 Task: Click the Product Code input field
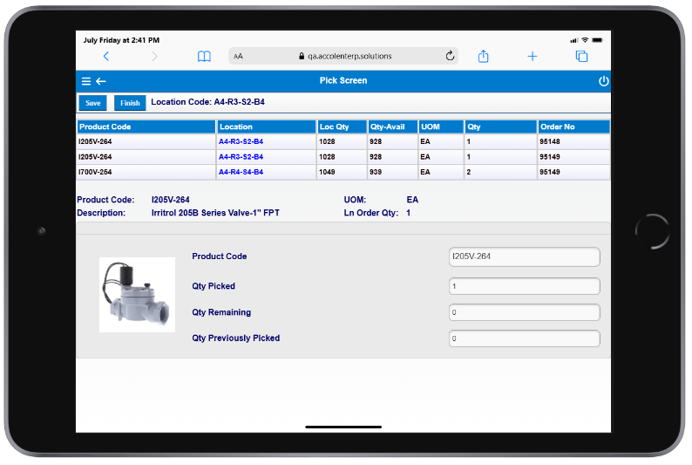point(525,256)
